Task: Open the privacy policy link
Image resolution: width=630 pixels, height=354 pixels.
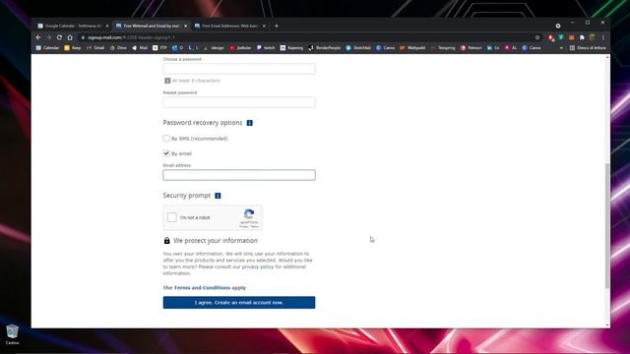Action: [258, 266]
